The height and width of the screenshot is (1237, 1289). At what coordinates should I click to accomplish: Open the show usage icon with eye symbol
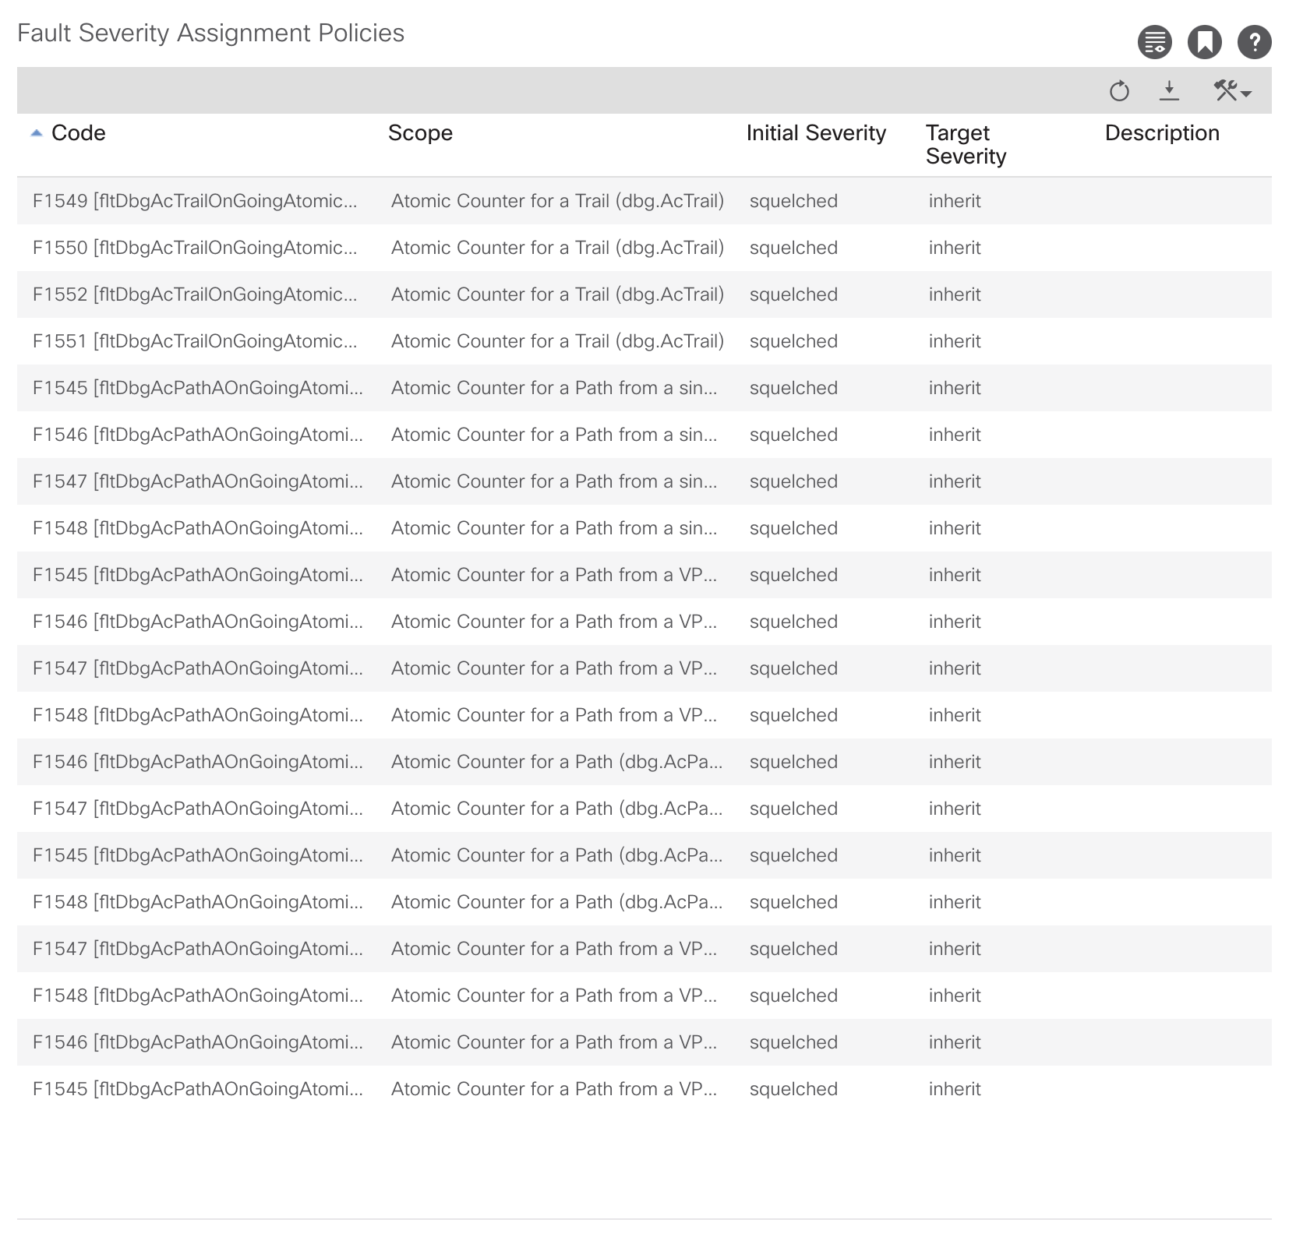pyautogui.click(x=1153, y=43)
